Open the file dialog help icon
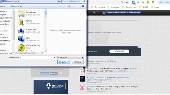The width and height of the screenshot is (170, 95). 83,6
